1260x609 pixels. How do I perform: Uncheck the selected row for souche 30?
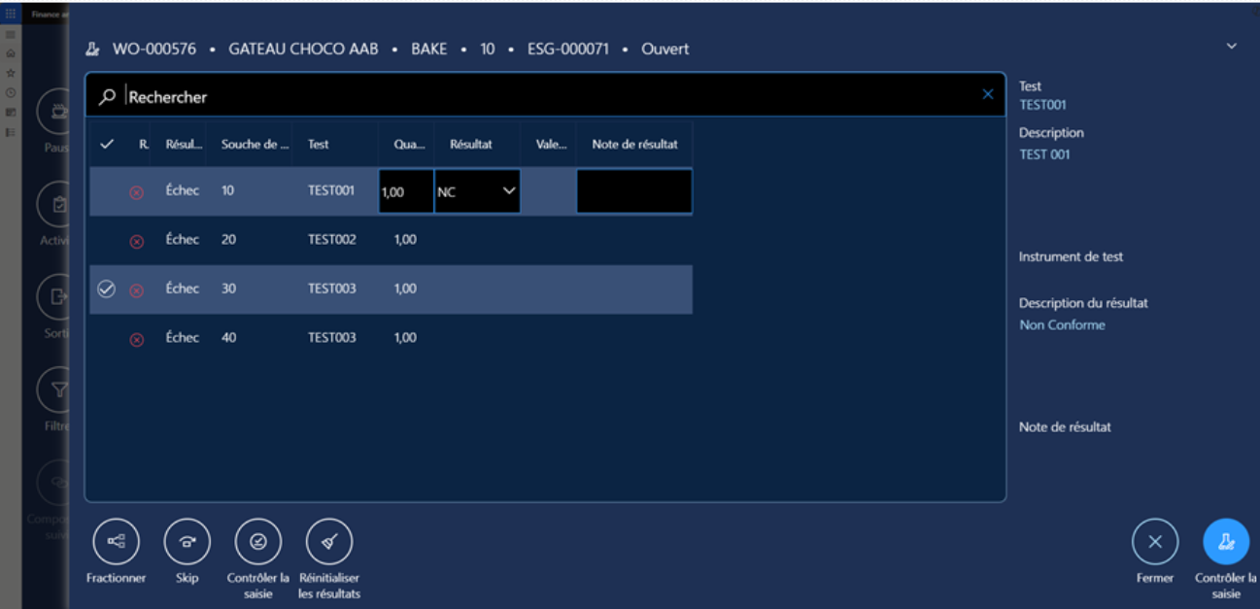tap(107, 288)
